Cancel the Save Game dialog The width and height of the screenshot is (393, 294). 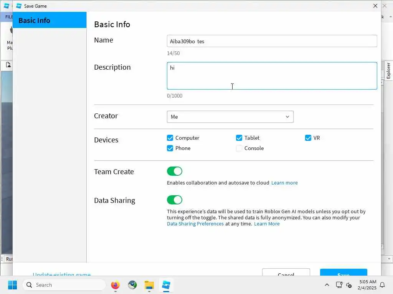(x=286, y=273)
